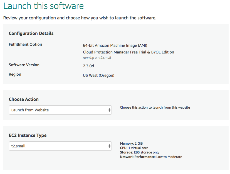Click the 'US West (Oregon)' value
The image size is (230, 174).
click(98, 75)
